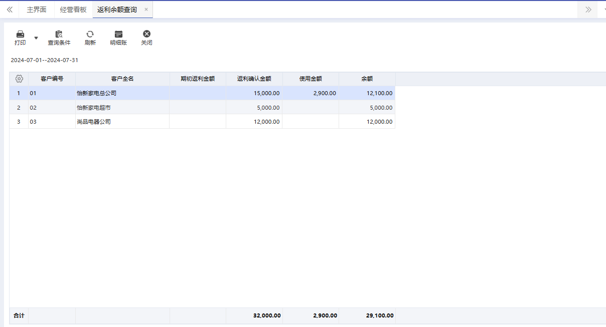Select the row for 怡新家电超市
606x327 pixels.
[x=93, y=107]
